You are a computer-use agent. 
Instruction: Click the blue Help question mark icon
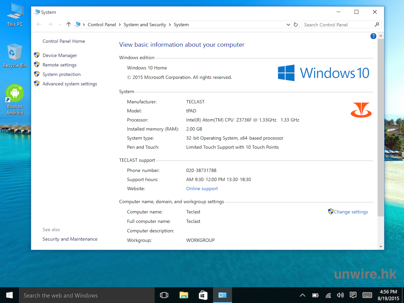pyautogui.click(x=373, y=36)
